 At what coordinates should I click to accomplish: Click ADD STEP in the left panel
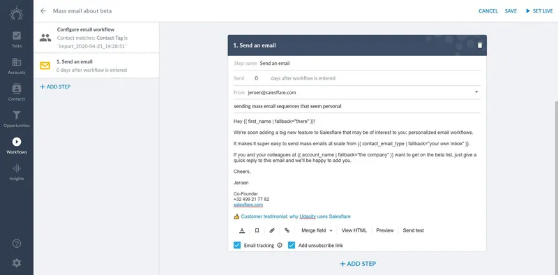(x=55, y=87)
